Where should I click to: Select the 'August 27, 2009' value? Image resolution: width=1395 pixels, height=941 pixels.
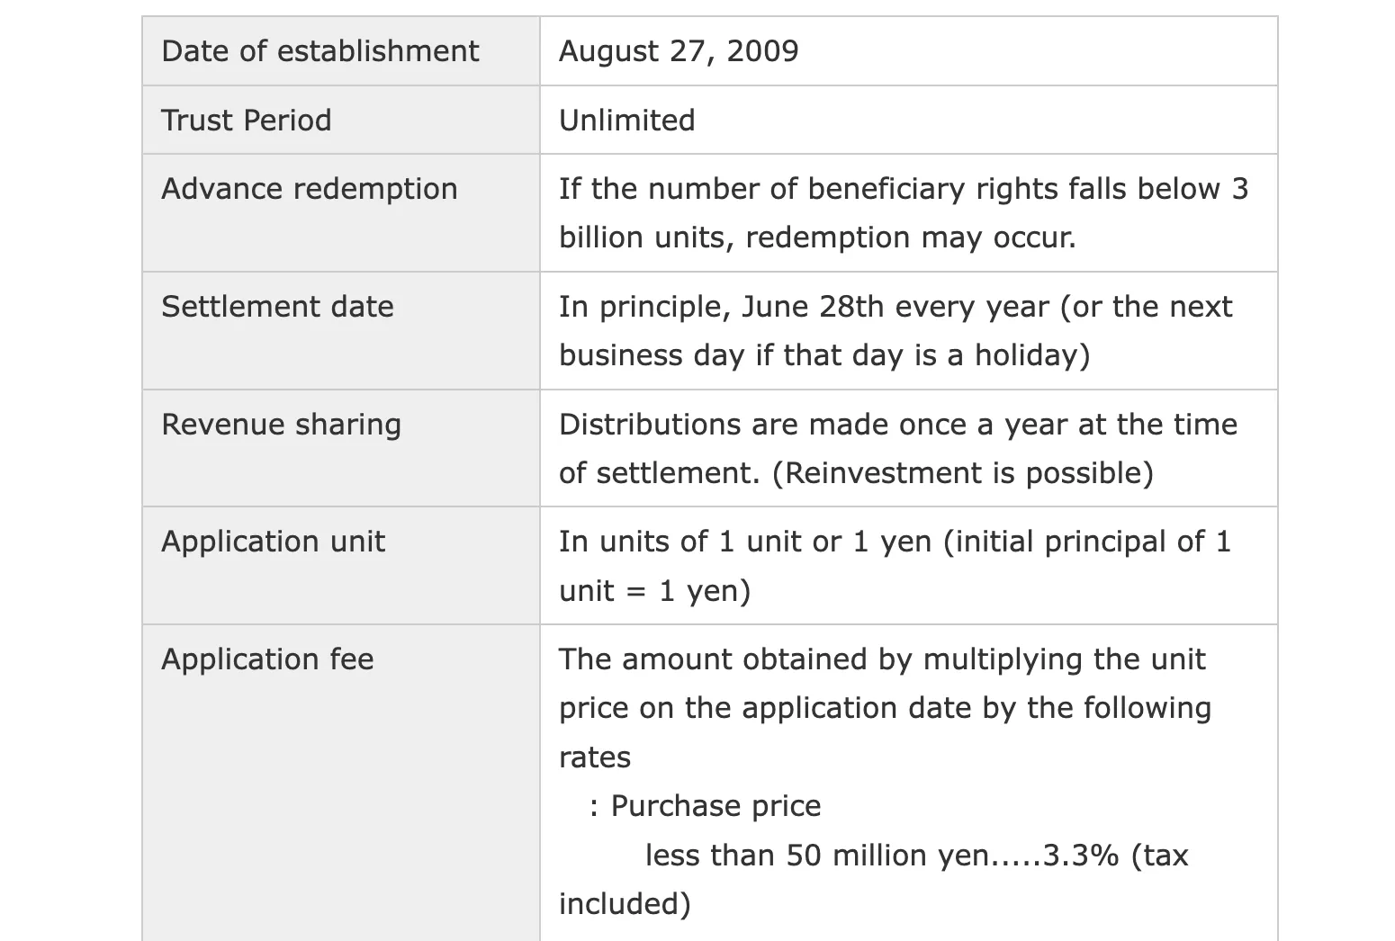click(x=679, y=51)
